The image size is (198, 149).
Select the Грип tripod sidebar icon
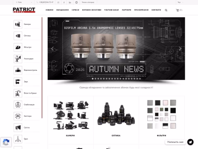[x=18, y=139]
